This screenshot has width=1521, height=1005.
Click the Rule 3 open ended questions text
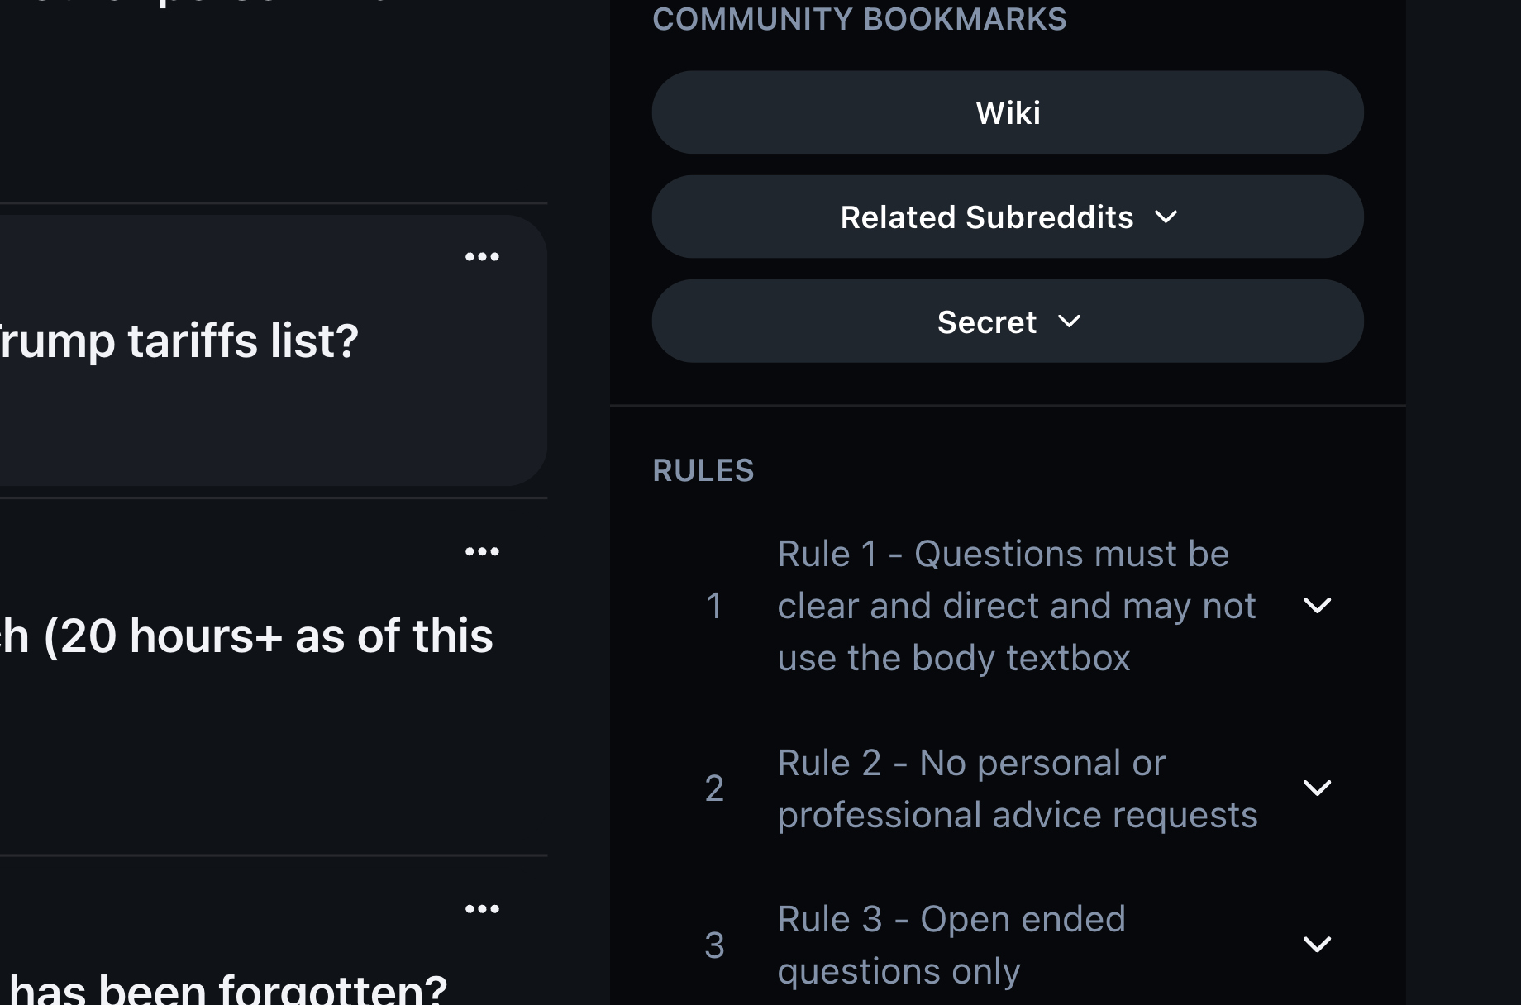pyautogui.click(x=951, y=945)
